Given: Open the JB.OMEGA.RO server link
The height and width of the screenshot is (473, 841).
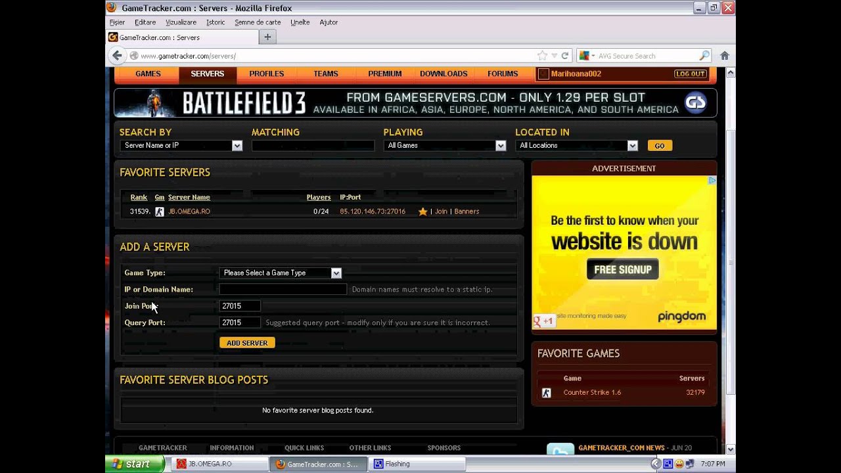Looking at the screenshot, I should pos(189,212).
